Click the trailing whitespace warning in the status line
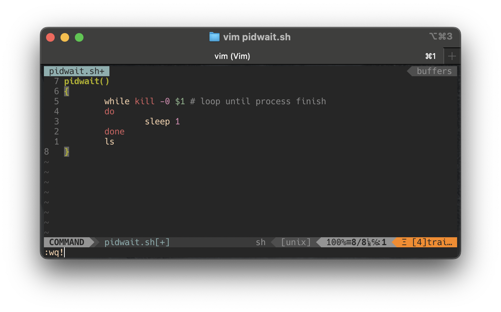501x312 pixels. [x=427, y=242]
